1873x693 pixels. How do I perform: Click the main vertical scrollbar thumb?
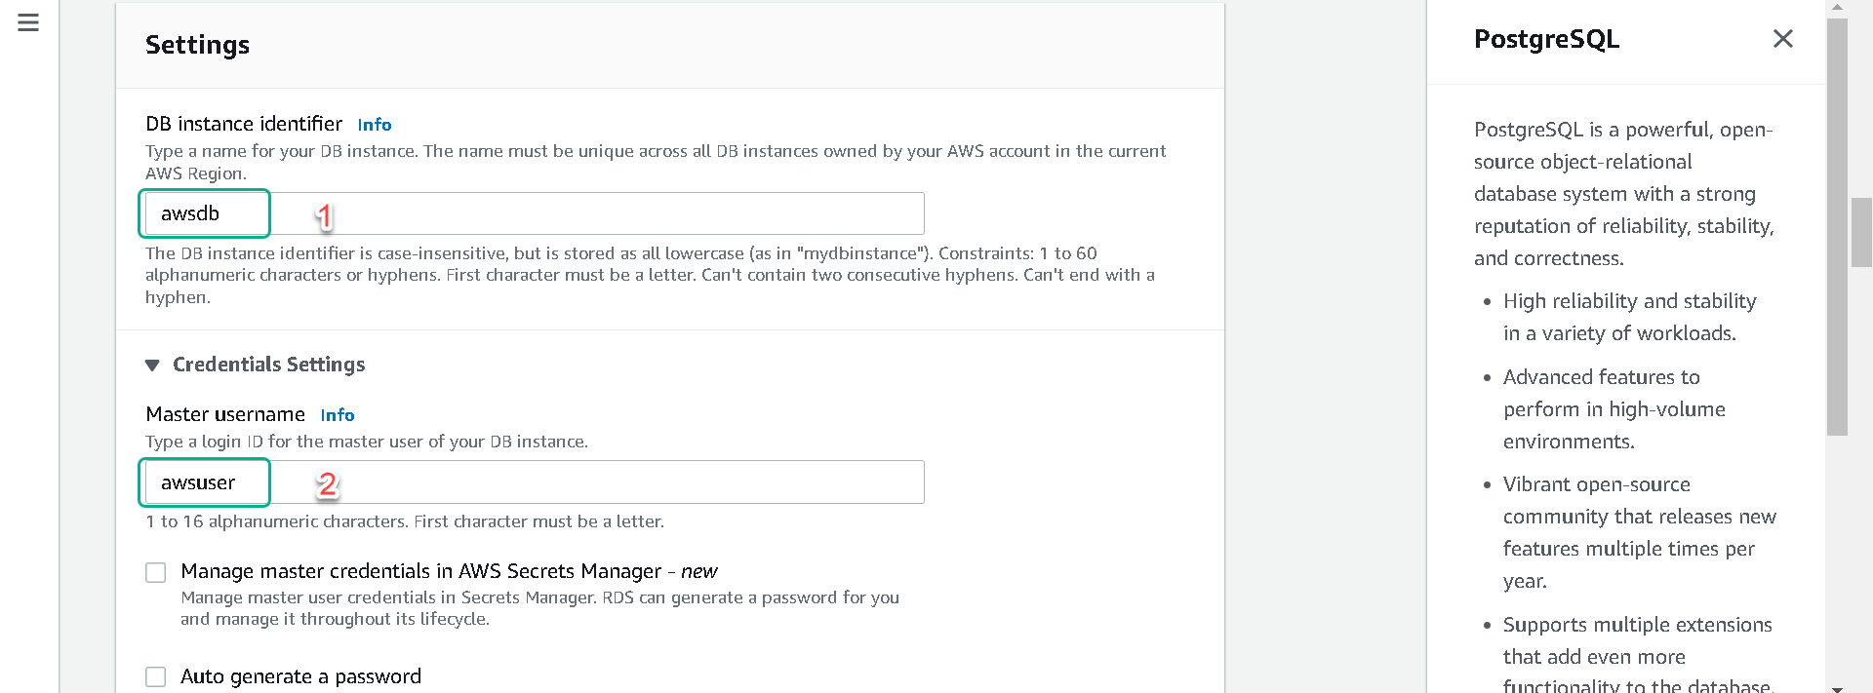1837,226
